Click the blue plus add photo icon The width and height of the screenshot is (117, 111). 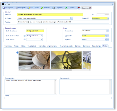tap(17, 53)
